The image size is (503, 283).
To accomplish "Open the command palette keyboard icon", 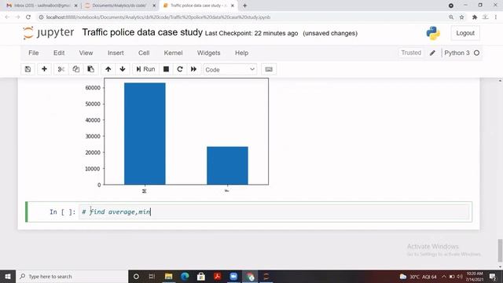I will point(269,69).
